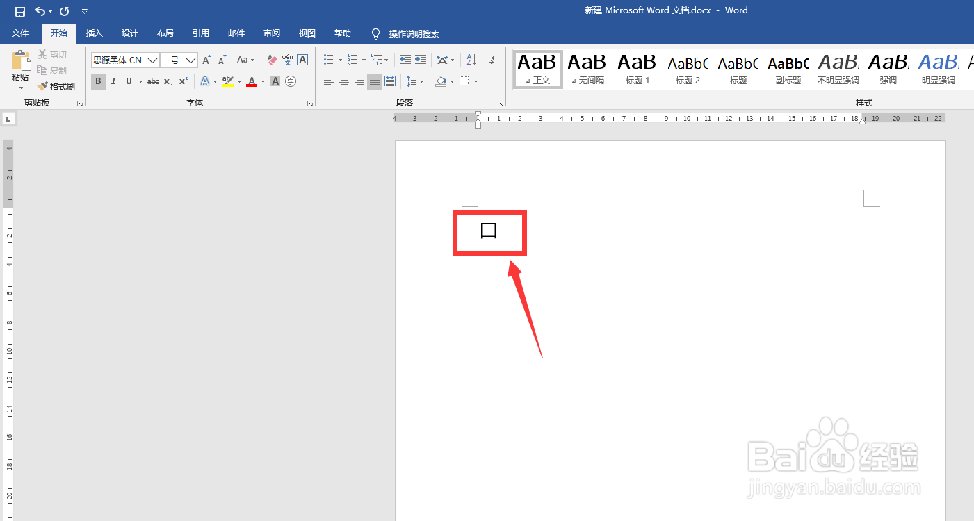Click the Center alignment icon
974x521 pixels.
point(344,81)
